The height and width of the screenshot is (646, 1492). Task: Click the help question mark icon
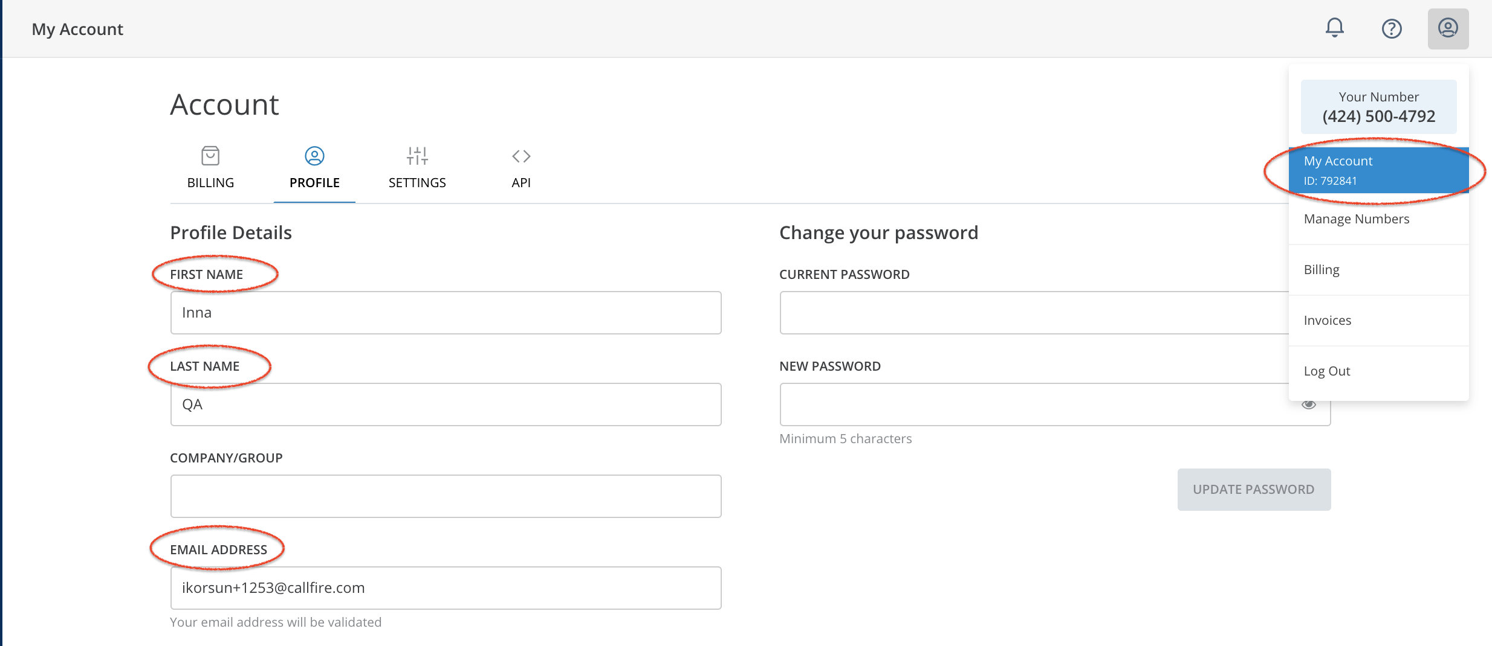(1392, 28)
